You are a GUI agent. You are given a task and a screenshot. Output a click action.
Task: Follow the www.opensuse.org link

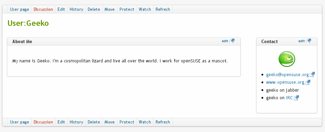point(285,82)
